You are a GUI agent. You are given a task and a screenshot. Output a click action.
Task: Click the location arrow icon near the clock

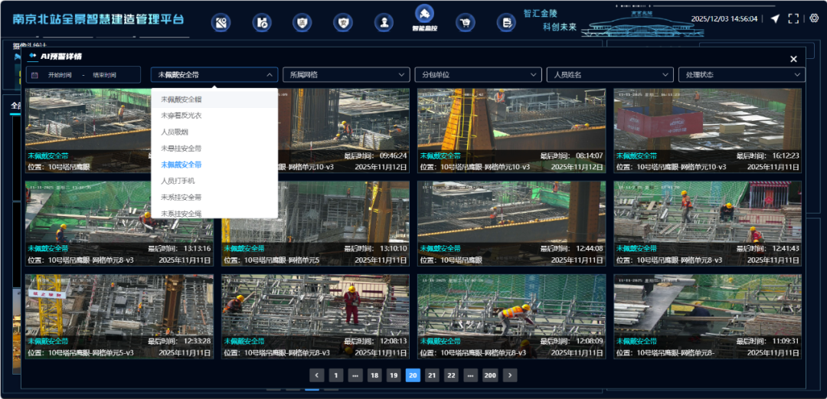tap(775, 18)
